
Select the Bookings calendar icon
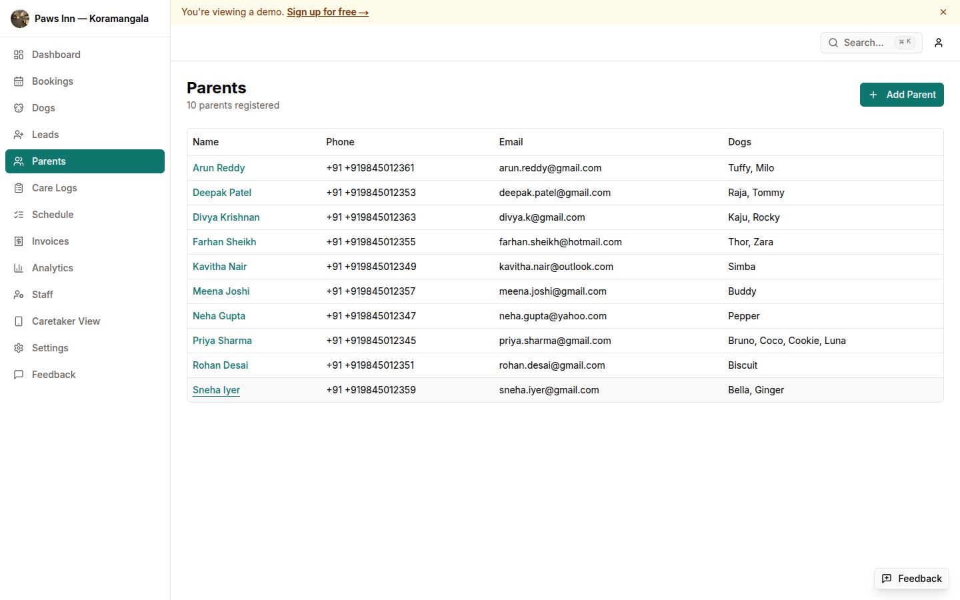click(18, 81)
